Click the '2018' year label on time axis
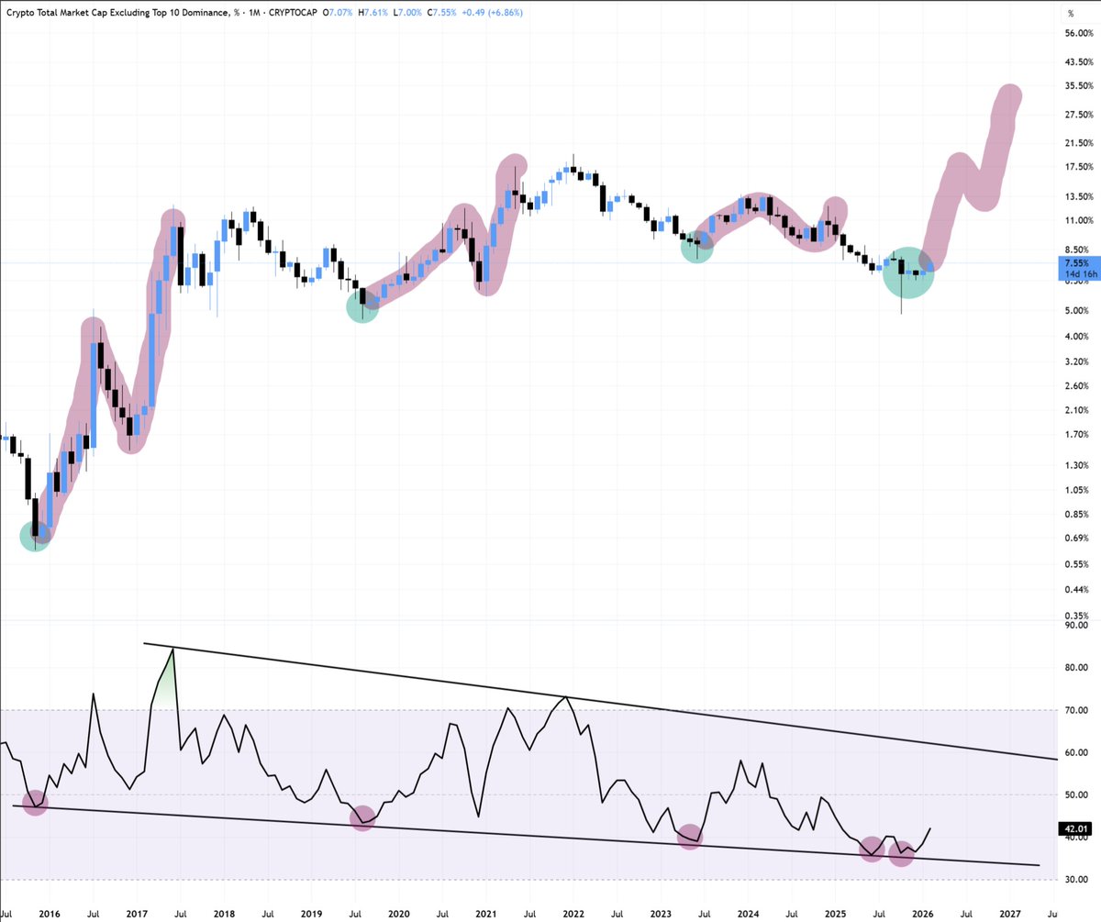 tap(224, 914)
